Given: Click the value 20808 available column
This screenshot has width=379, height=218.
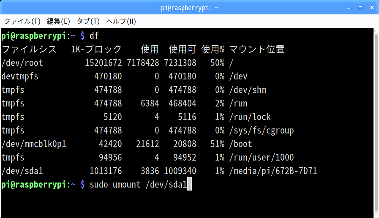Looking at the screenshot, I should click(185, 144).
